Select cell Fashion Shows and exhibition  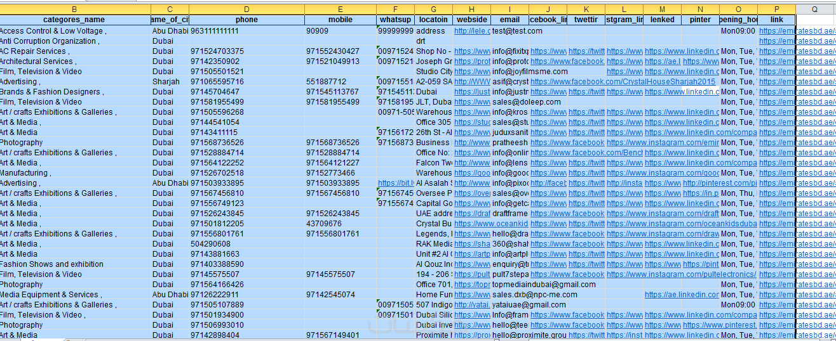pyautogui.click(x=75, y=264)
